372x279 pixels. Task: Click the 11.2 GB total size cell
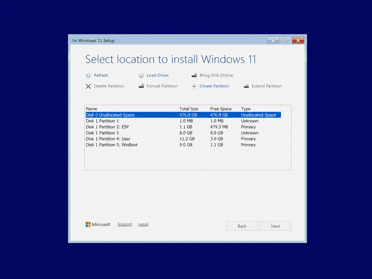coord(187,139)
